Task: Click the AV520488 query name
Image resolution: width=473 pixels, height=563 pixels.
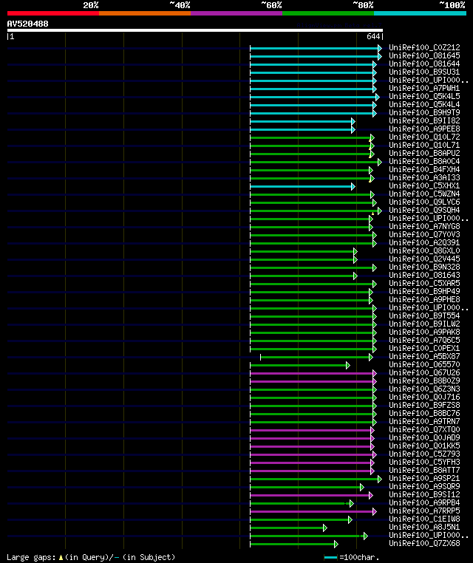Action: point(27,24)
